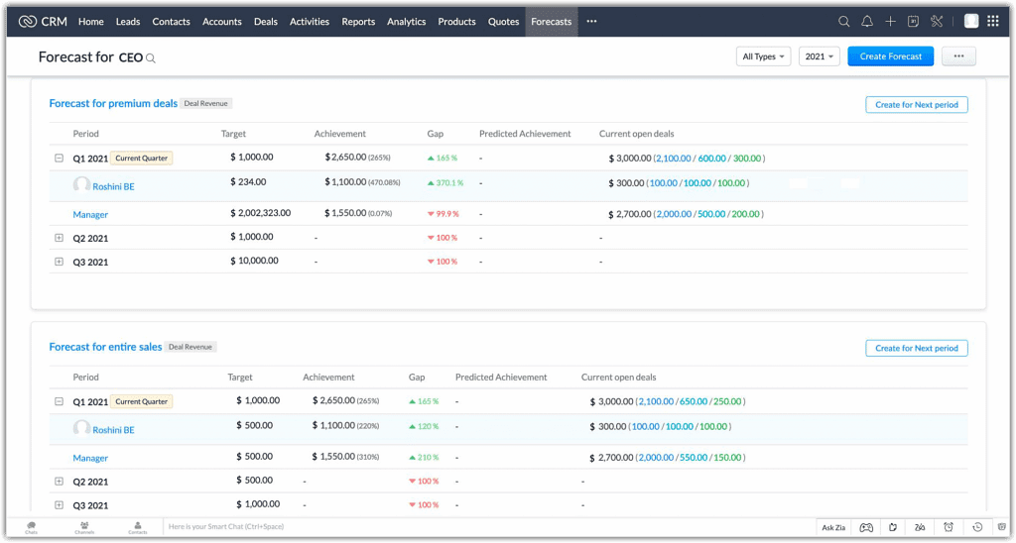This screenshot has height=543, width=1016.
Task: Expand Q2 2021 in entire sales forecast
Action: 59,481
